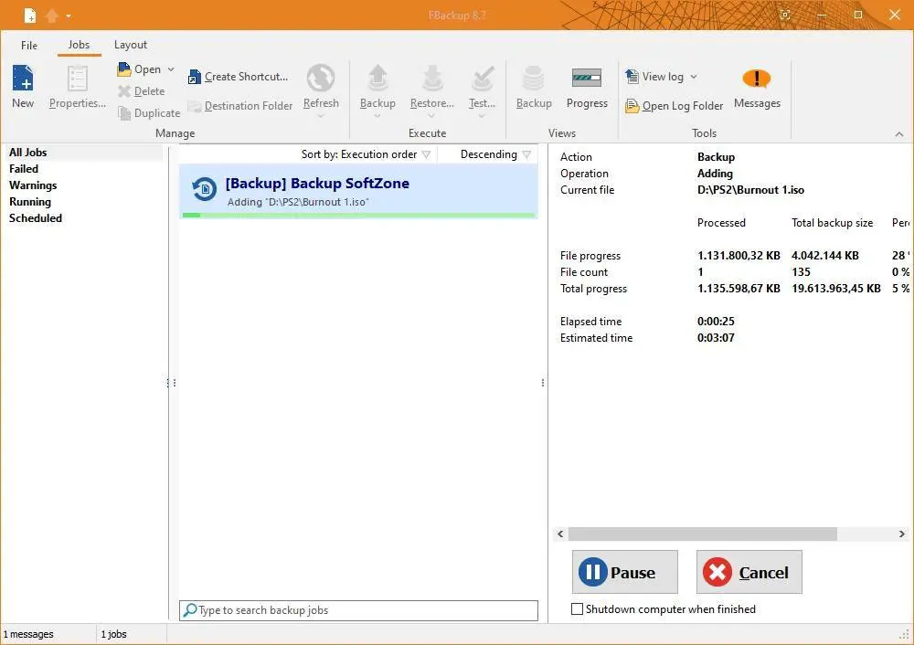Image resolution: width=914 pixels, height=645 pixels.
Task: Click Open Log Folder
Action: 674,106
